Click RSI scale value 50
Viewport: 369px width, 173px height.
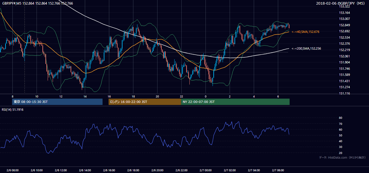[x=341, y=135]
